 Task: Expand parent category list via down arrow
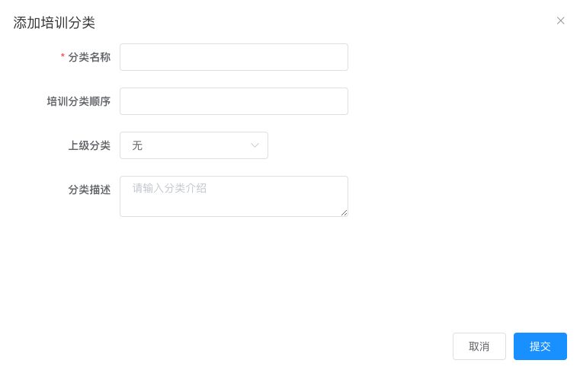pyautogui.click(x=255, y=145)
